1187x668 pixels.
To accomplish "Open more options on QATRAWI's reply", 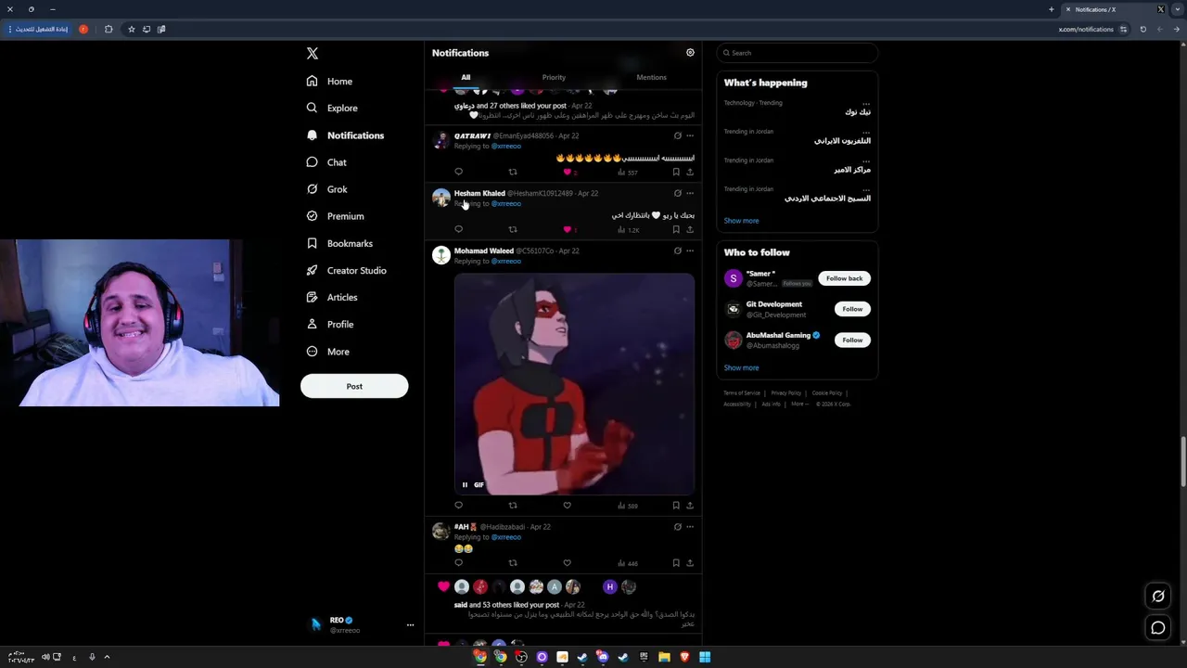I will tap(690, 135).
